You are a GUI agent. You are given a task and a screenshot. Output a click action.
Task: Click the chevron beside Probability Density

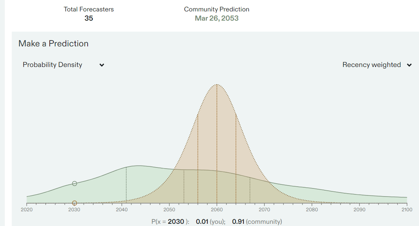click(x=102, y=65)
